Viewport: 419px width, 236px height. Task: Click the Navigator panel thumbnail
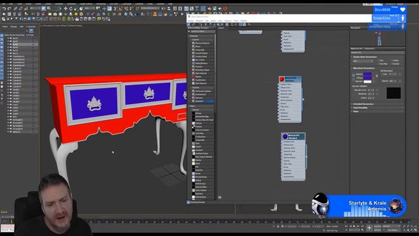coord(379,39)
